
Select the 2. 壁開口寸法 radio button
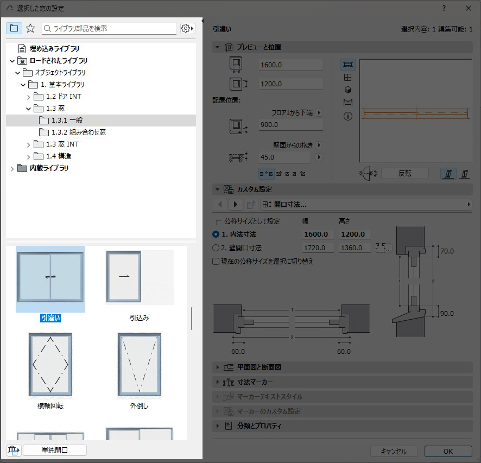216,248
